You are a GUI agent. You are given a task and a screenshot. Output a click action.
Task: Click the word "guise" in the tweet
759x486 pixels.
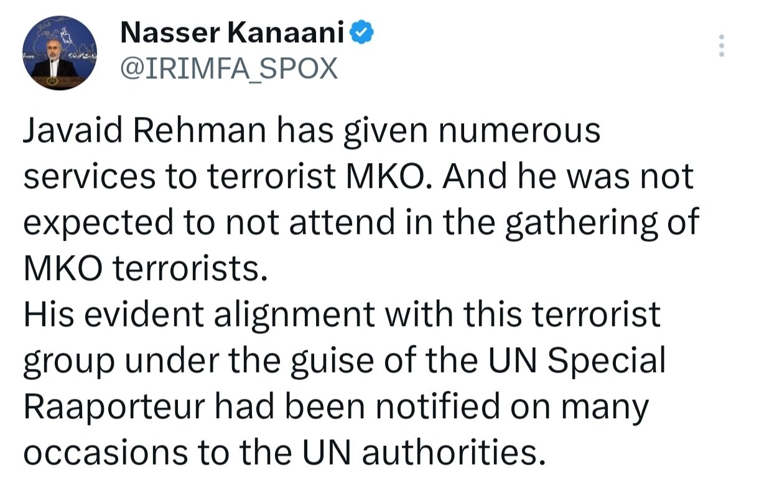[326, 362]
